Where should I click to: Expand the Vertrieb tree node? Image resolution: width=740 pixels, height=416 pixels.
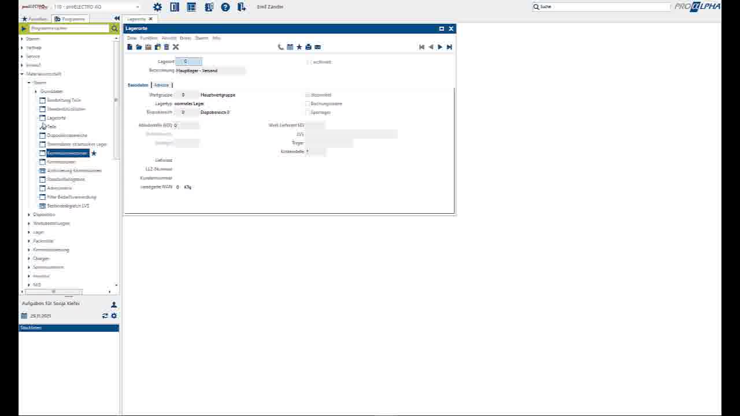(x=22, y=47)
